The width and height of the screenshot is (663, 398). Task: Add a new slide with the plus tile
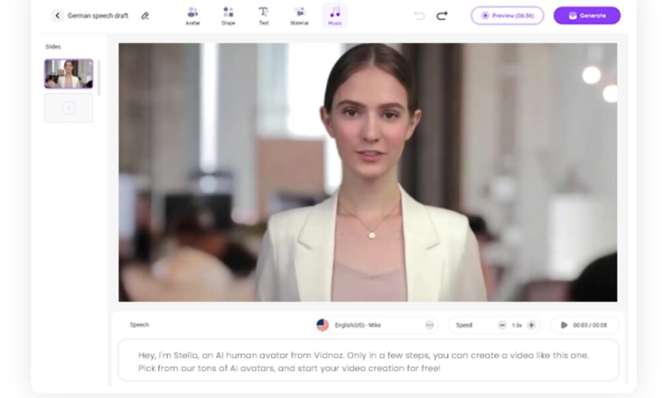click(x=69, y=107)
